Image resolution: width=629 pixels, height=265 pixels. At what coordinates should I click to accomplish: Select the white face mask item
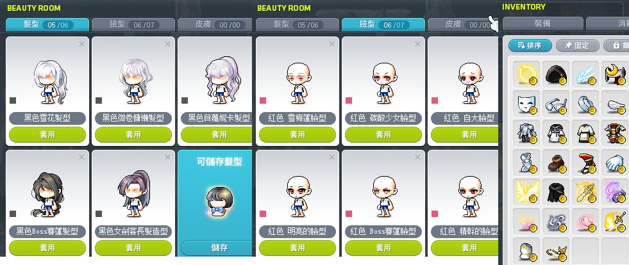(x=526, y=104)
